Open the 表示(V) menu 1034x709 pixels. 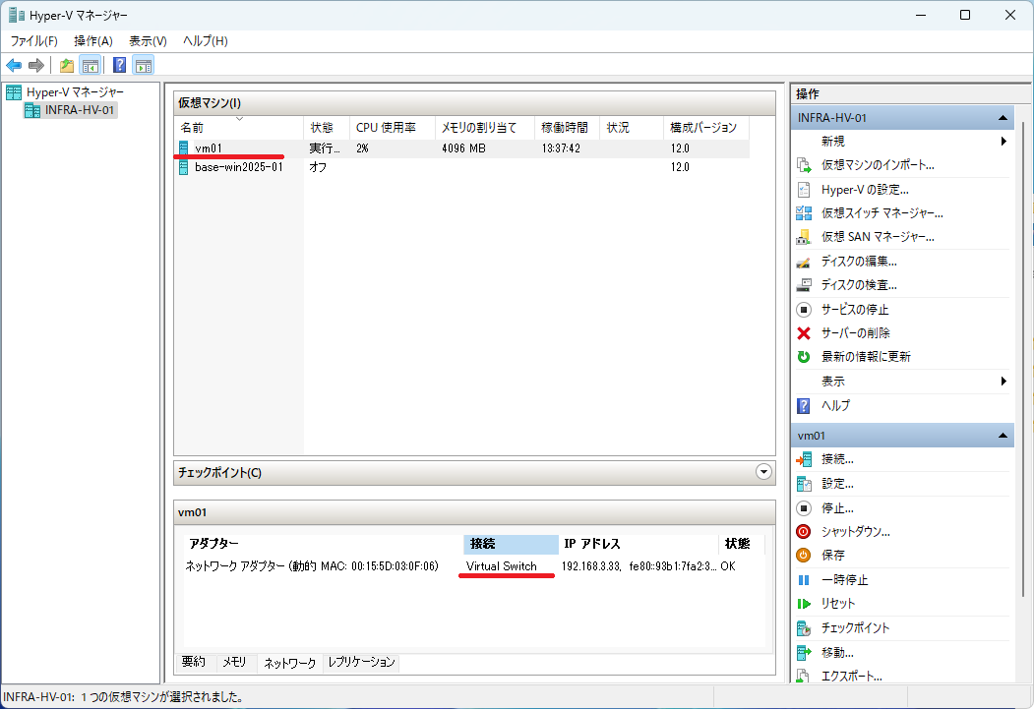tap(148, 41)
